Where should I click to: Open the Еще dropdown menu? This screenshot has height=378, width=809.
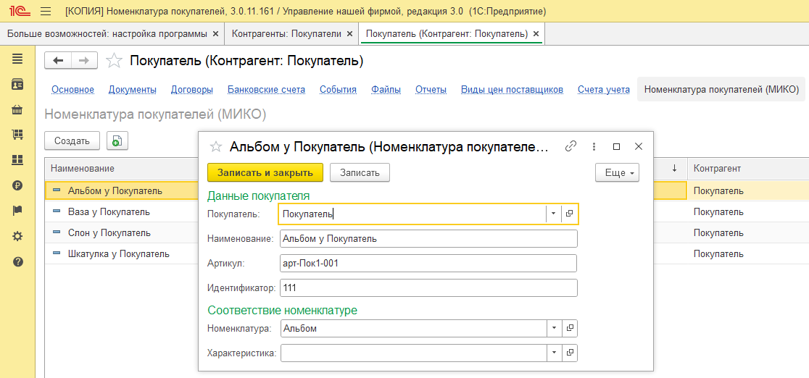[617, 173]
